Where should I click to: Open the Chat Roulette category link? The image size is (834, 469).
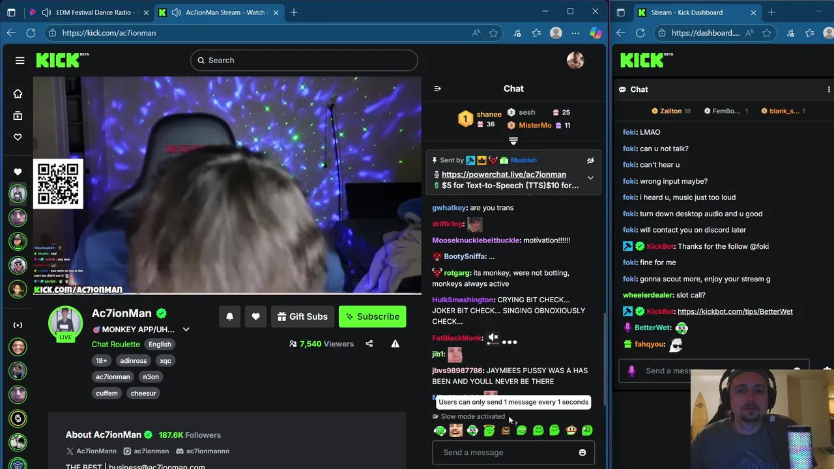click(115, 344)
